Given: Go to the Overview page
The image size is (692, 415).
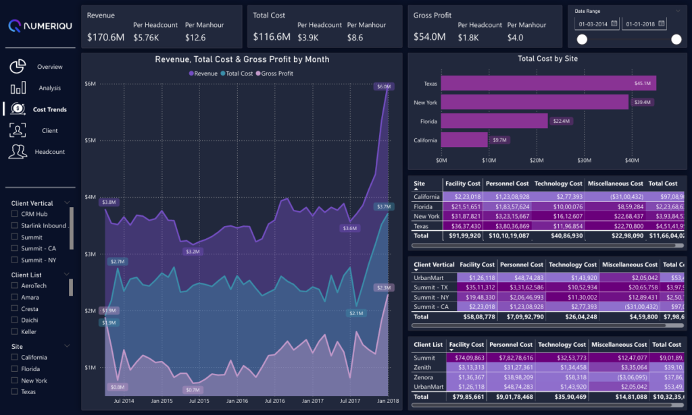Looking at the screenshot, I should [x=49, y=67].
